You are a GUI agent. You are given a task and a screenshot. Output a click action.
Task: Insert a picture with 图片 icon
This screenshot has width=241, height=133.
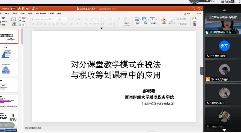tap(137, 19)
